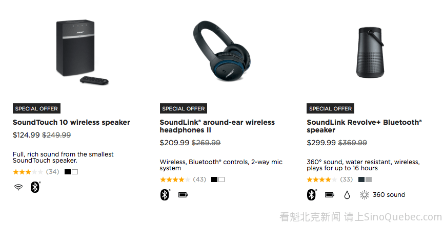444x225 pixels.
Task: Click the Bluetooth icon under SoundLink headphones
Action: coord(165,195)
